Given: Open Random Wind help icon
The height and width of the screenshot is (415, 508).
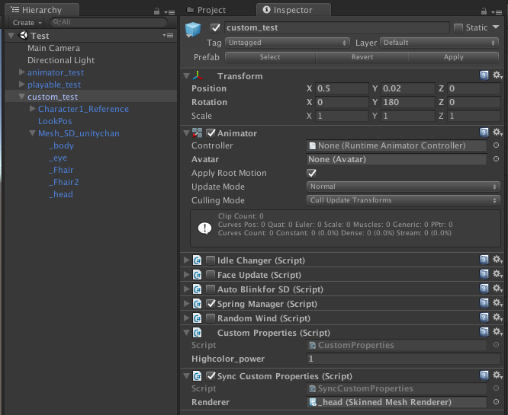Looking at the screenshot, I should [484, 318].
